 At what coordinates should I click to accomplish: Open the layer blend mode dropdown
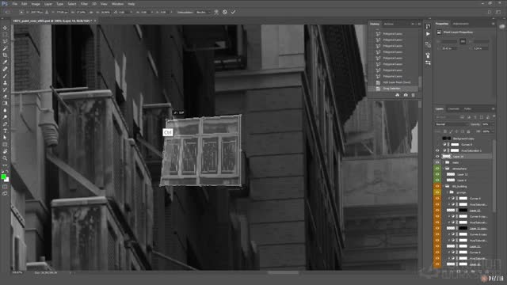tap(452, 124)
